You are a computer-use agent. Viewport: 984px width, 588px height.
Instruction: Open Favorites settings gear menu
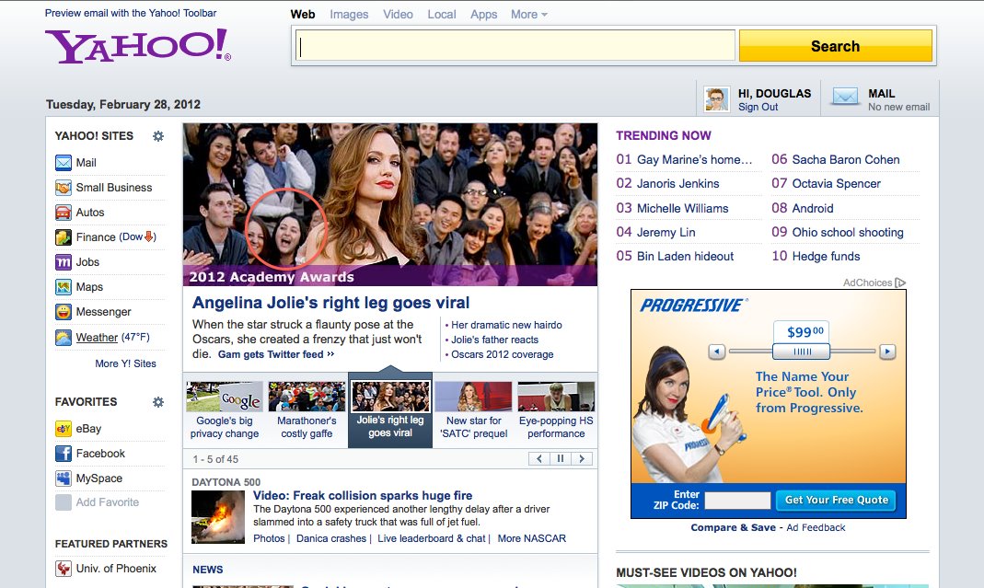click(158, 402)
